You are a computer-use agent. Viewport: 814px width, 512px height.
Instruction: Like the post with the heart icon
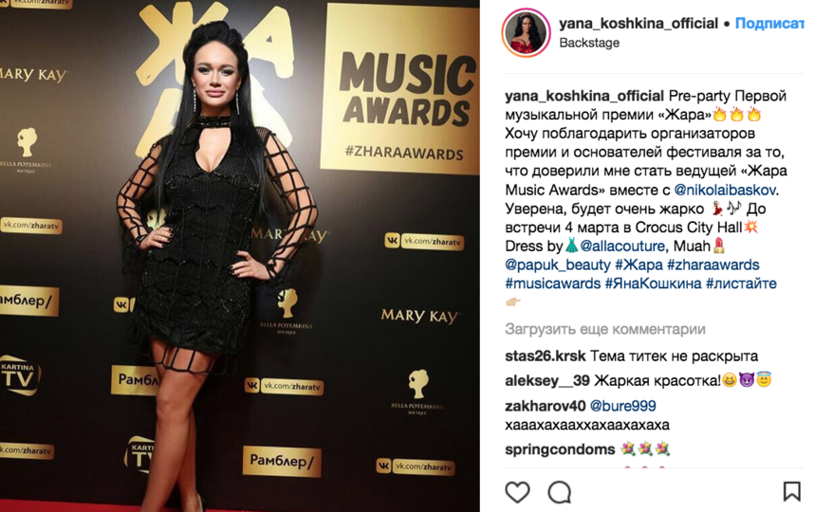coord(517,492)
